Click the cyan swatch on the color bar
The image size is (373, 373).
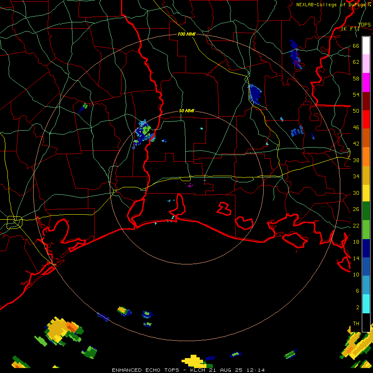[x=366, y=304]
